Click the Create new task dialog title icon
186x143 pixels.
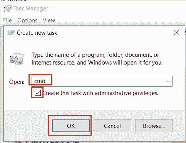point(11,32)
